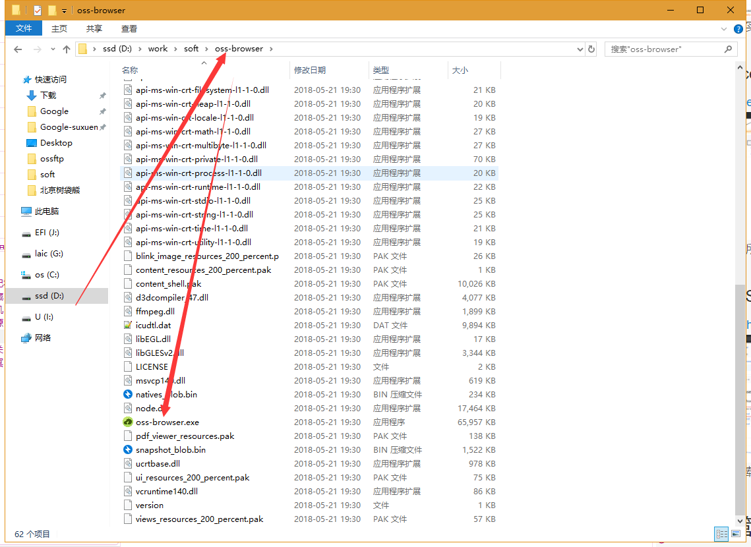Click the natives_blob.bin file icon
Image resolution: width=751 pixels, height=547 pixels.
pyautogui.click(x=128, y=394)
